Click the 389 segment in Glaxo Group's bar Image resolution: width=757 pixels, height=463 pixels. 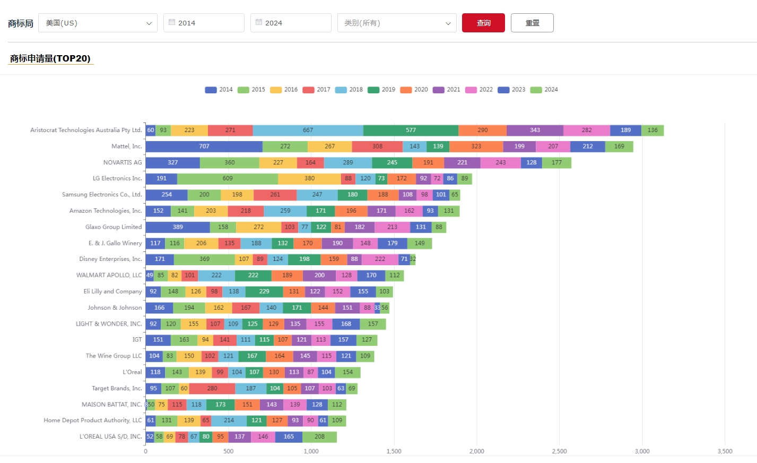[178, 227]
